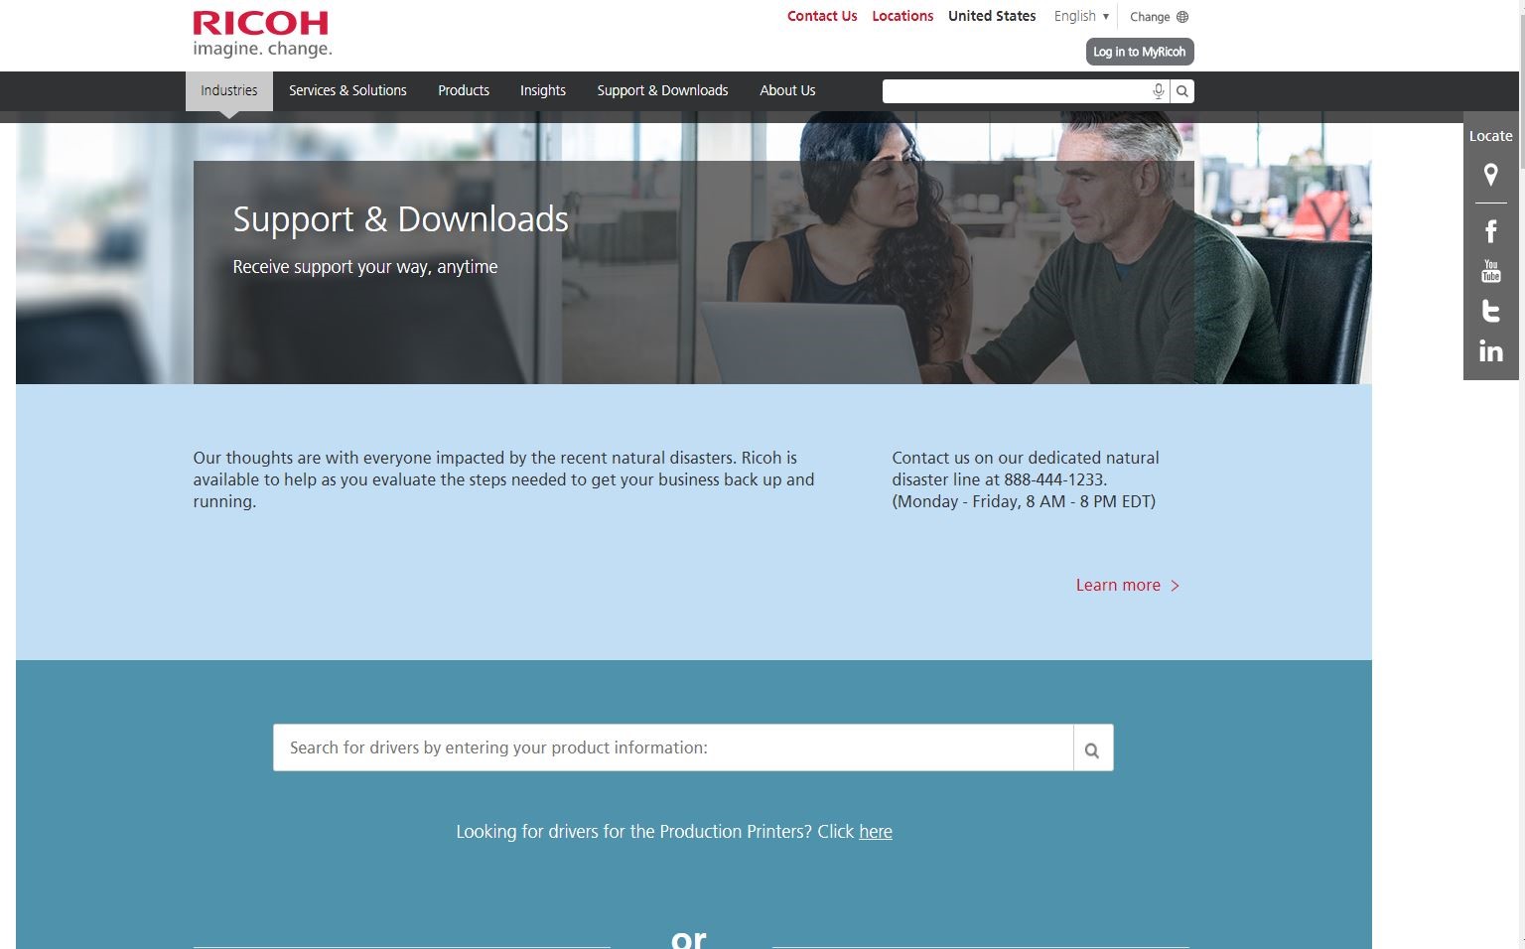Click the globe icon next to Change
The width and height of the screenshot is (1525, 949).
coord(1185,17)
